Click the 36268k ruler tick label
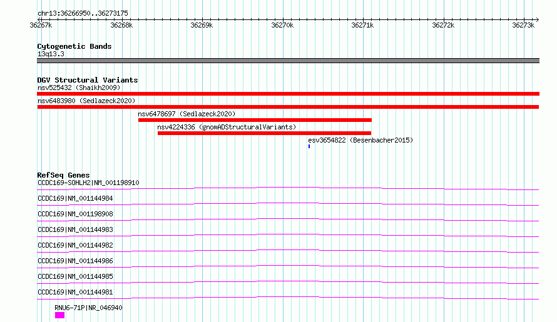Image resolution: width=557 pixels, height=322 pixels. tap(121, 25)
